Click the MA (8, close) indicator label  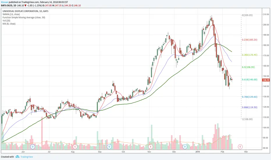(x=9, y=24)
